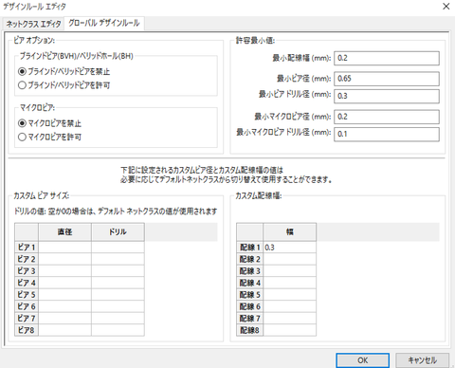Image resolution: width=455 pixels, height=368 pixels.
Task: Click the 幅 column header
Action: pyautogui.click(x=289, y=232)
